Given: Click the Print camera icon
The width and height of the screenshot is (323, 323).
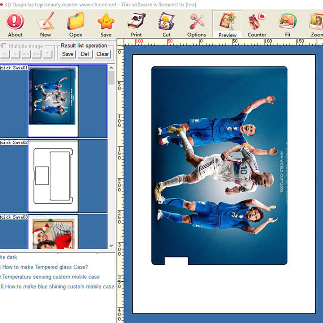Looking at the screenshot, I should (136, 24).
